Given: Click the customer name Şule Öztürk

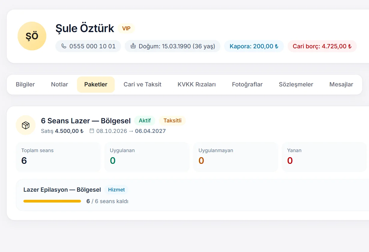Looking at the screenshot, I should [85, 28].
